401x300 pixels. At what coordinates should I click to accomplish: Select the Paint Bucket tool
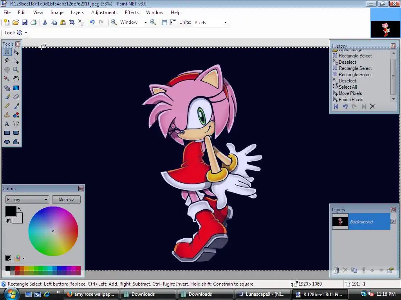point(7,88)
